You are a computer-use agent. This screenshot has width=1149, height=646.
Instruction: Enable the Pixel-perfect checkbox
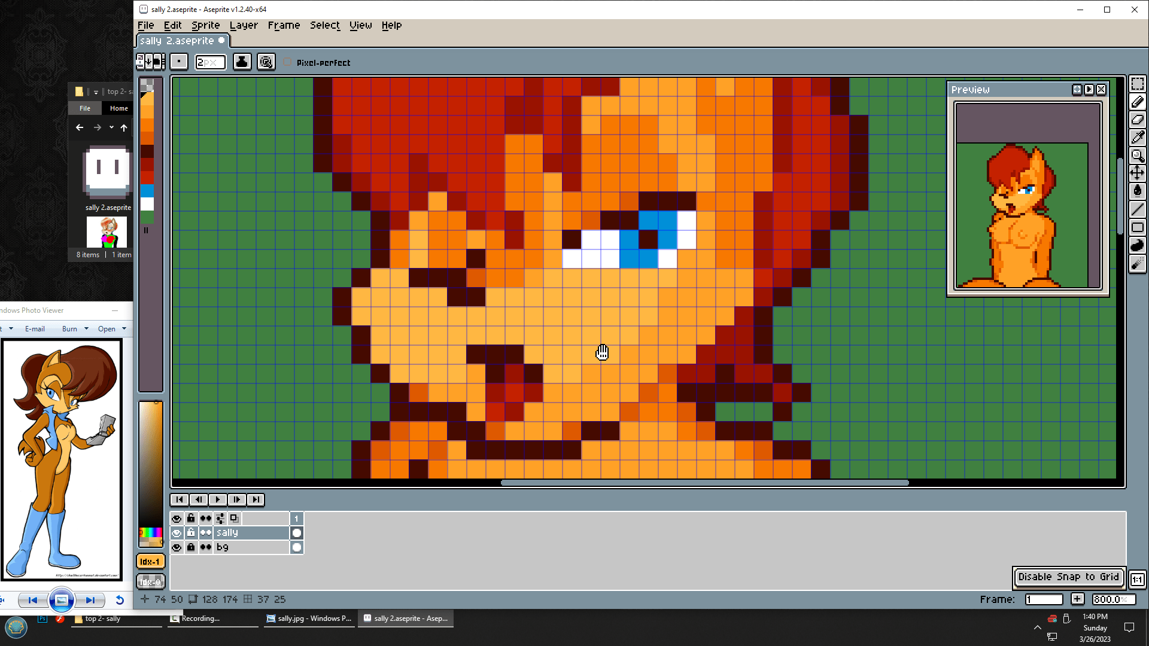[288, 62]
